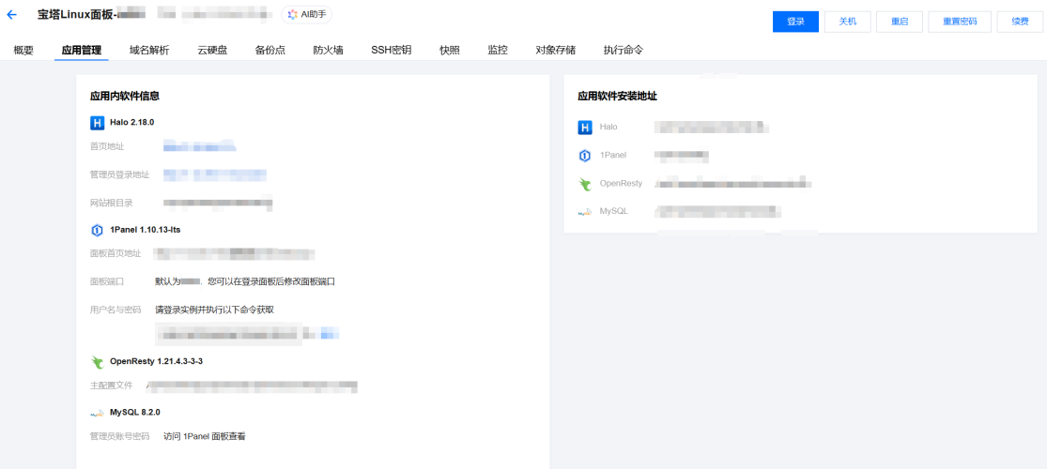
Task: Click the heading 应用软件安装地址
Action: pyautogui.click(x=617, y=96)
